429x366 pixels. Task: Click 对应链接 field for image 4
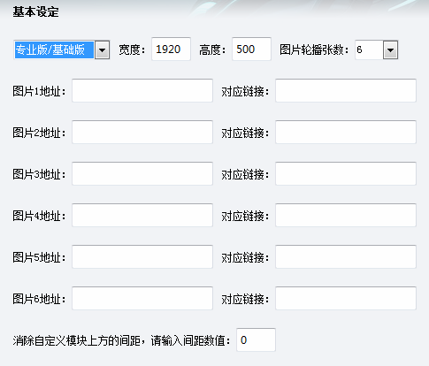pos(346,215)
